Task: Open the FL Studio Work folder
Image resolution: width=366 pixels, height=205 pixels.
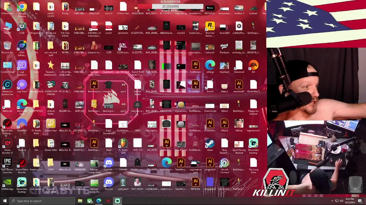Action: (36, 127)
